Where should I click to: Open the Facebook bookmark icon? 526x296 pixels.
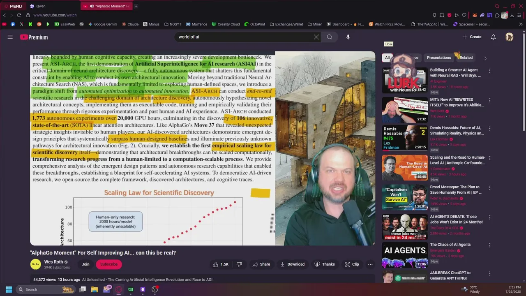click(13, 24)
